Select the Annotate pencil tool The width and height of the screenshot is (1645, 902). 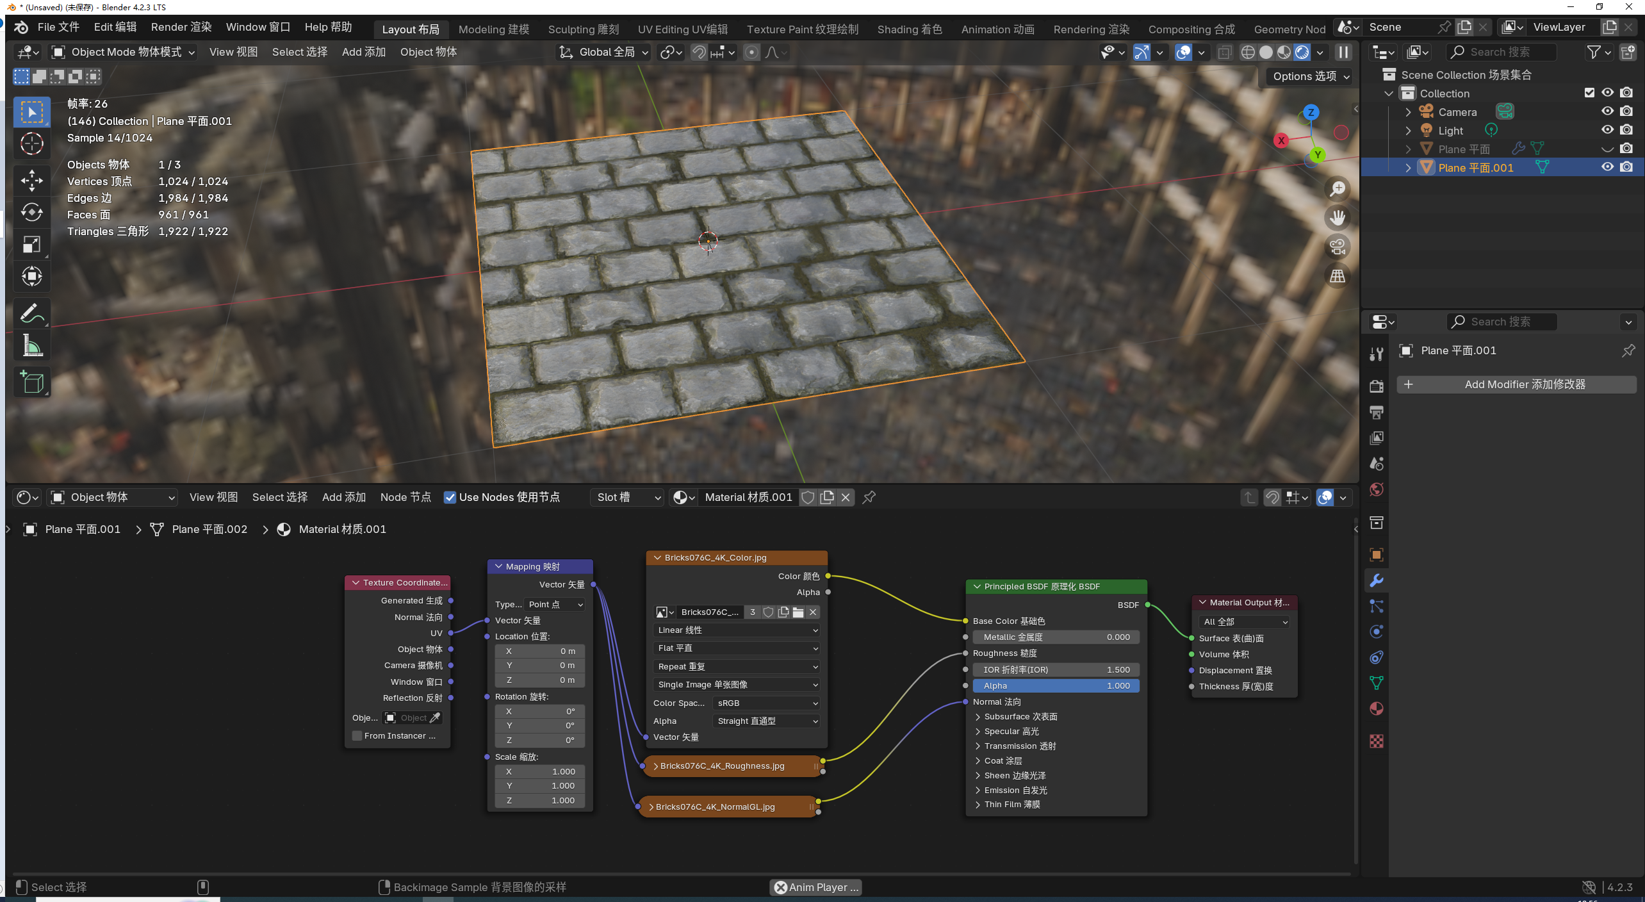pyautogui.click(x=31, y=314)
